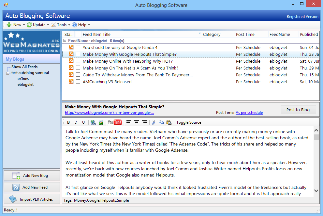Click the green plus New icon
323x216 pixels.
click(9, 25)
